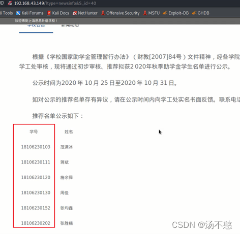Click the 推荐名单公示如下 line

58,116
